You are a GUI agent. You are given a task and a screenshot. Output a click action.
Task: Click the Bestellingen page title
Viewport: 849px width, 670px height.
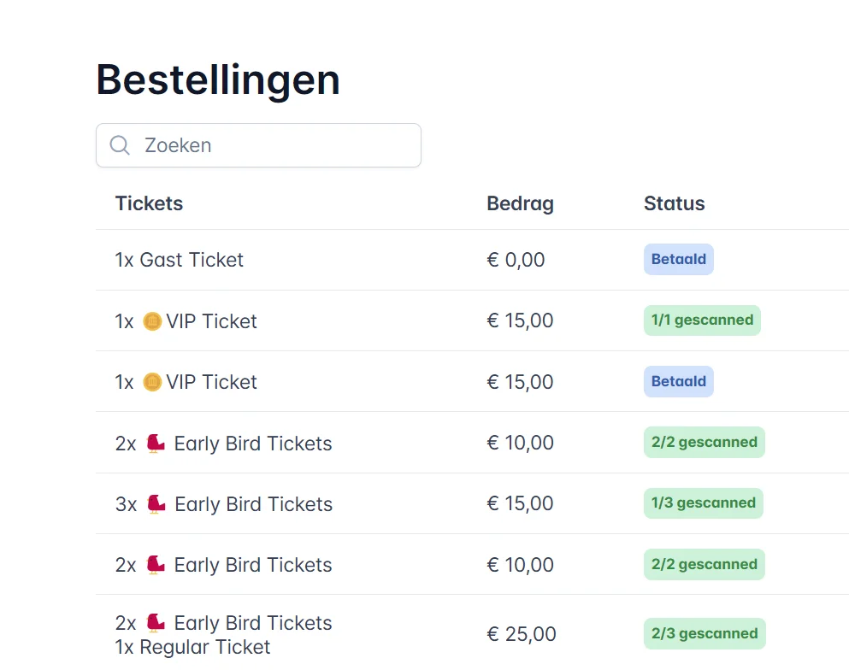pos(217,79)
